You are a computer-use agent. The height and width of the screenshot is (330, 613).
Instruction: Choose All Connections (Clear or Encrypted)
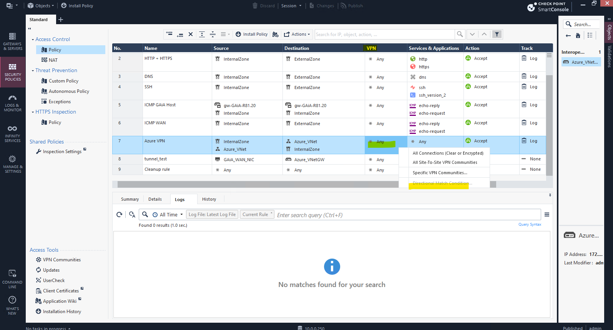tap(448, 153)
